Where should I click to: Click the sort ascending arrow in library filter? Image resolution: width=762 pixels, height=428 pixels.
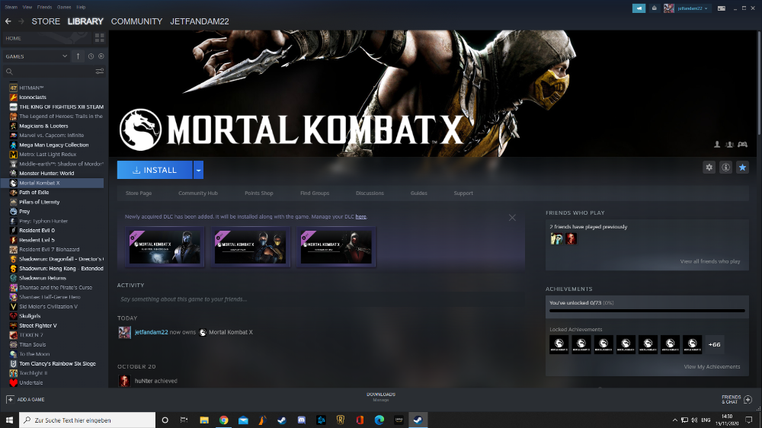(78, 56)
